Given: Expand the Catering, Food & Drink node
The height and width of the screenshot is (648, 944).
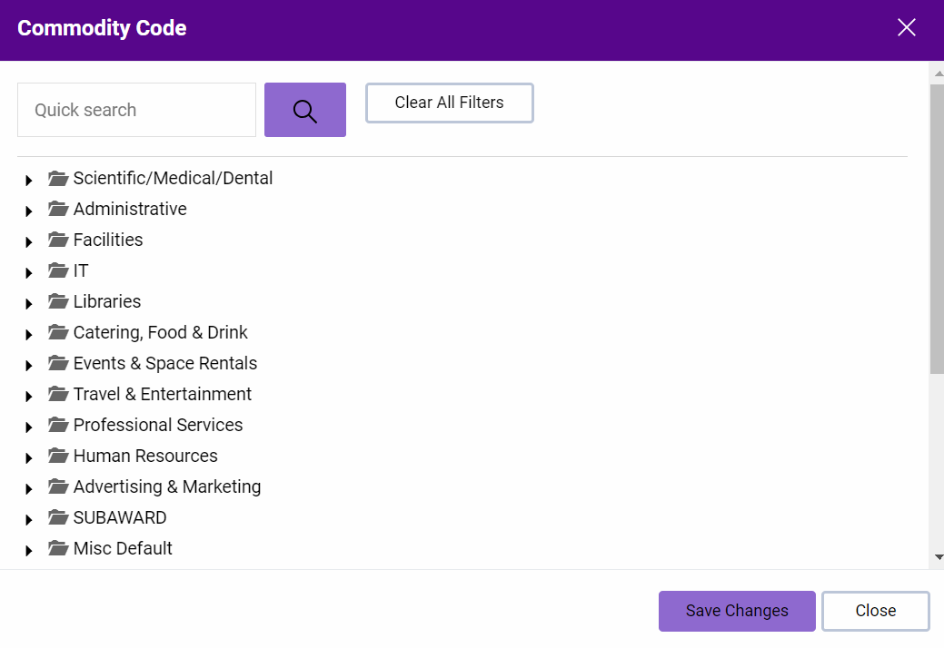Looking at the screenshot, I should pos(29,334).
